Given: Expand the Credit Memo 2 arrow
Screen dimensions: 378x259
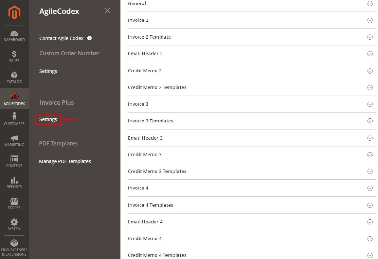Looking at the screenshot, I should point(370,71).
